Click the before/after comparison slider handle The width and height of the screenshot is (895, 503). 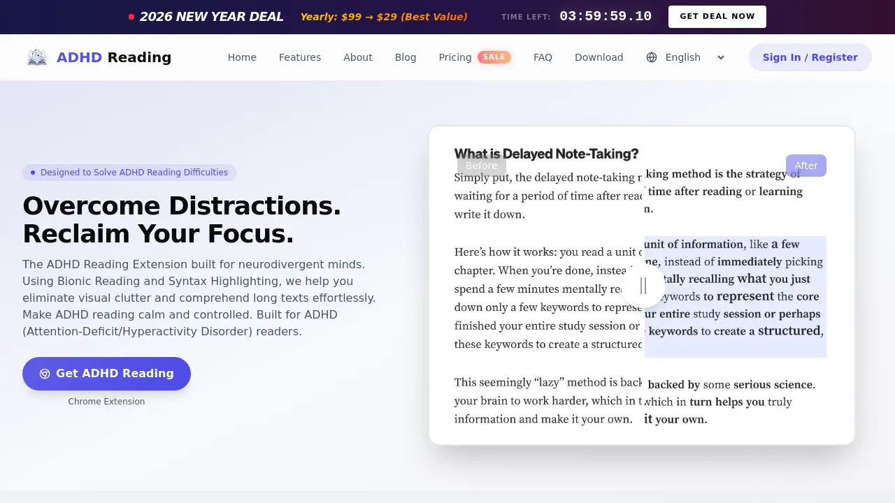pyautogui.click(x=643, y=286)
